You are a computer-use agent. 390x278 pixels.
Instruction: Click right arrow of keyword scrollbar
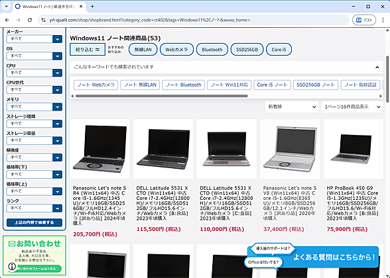[x=381, y=96]
